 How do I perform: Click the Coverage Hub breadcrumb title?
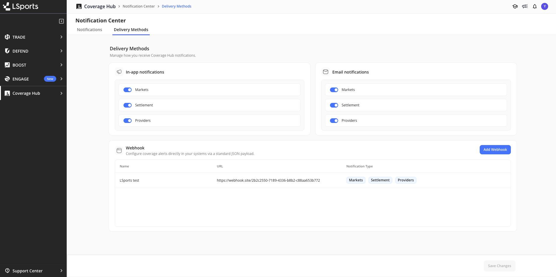[x=100, y=6]
